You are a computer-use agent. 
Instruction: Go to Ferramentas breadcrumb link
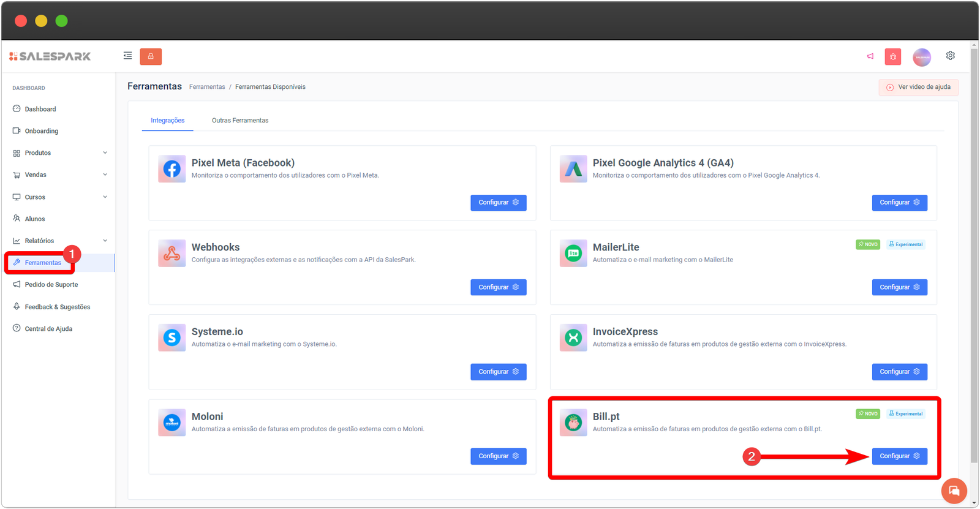pos(207,87)
